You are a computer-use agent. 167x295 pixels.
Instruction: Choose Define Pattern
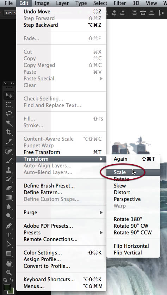pos(61,192)
